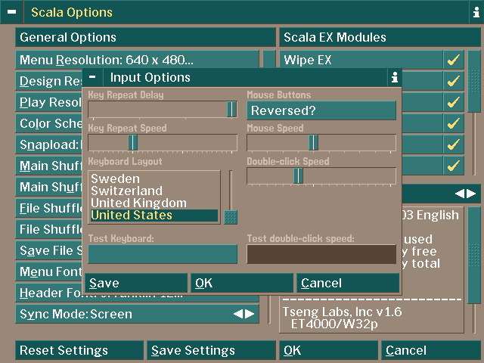Cycle the Sync Mode Screen selector arrows
The image size is (484, 363).
(244, 314)
